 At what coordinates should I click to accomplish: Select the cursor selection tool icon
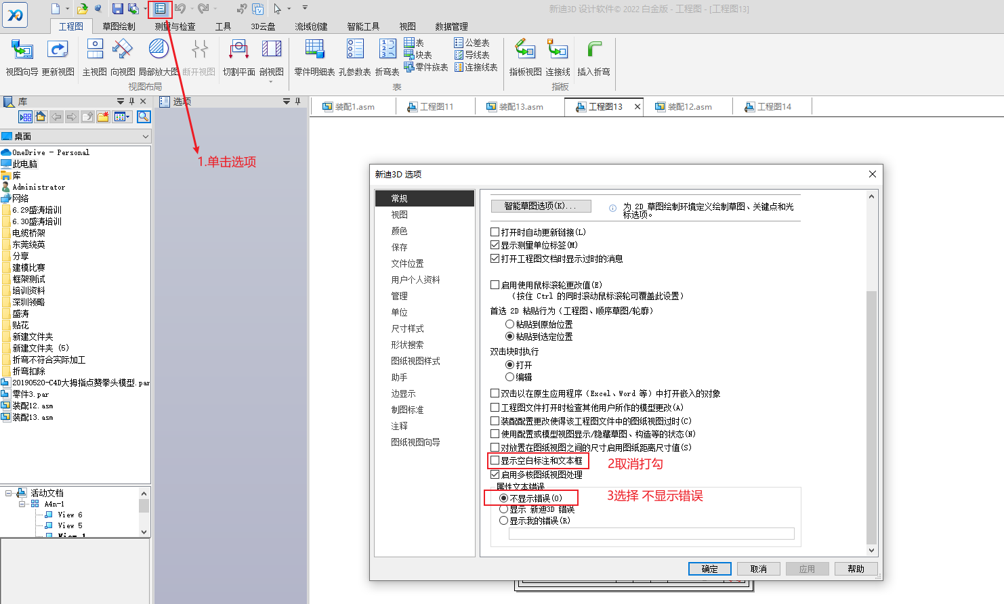click(277, 9)
